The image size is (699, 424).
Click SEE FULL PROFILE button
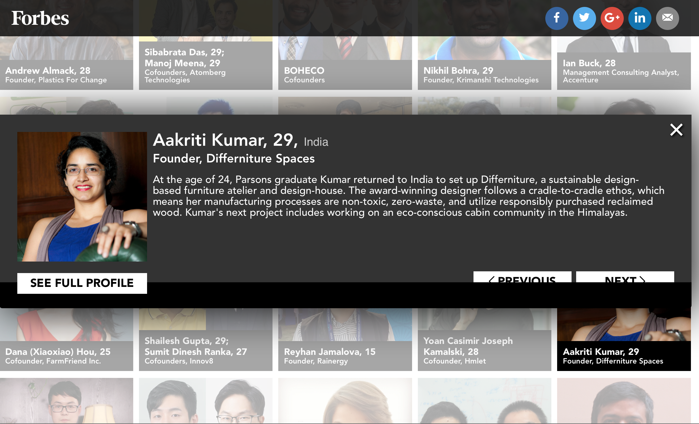pyautogui.click(x=82, y=283)
